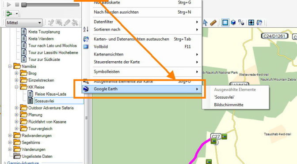Click the Ungelistete Daten folder icon
The image size is (297, 164).
coord(17,156)
